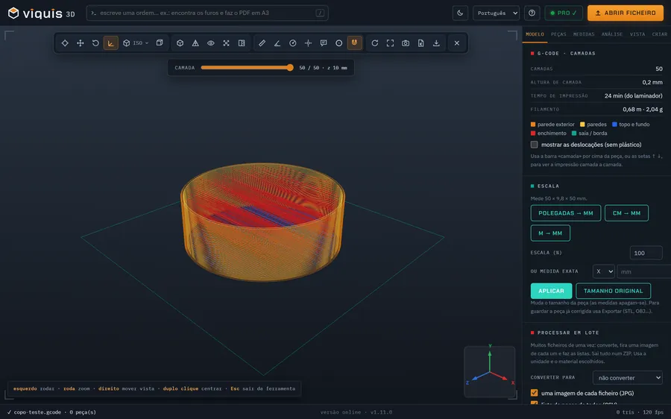Click the split panel layout icon
Screen dimensions: 671x419
(242, 42)
